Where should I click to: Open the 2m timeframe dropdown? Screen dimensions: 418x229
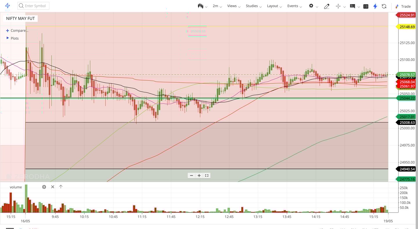(x=217, y=6)
